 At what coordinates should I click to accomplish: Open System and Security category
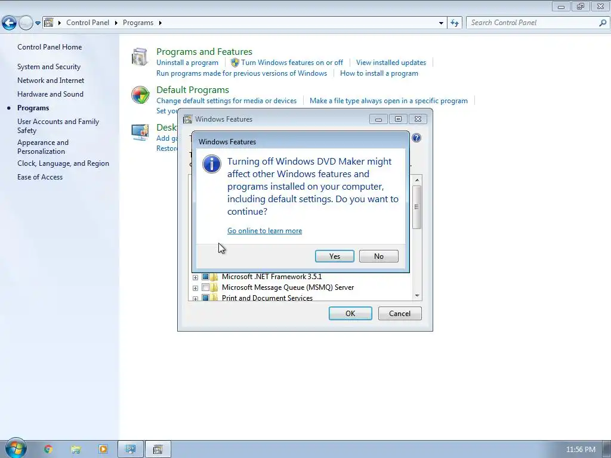coord(49,67)
